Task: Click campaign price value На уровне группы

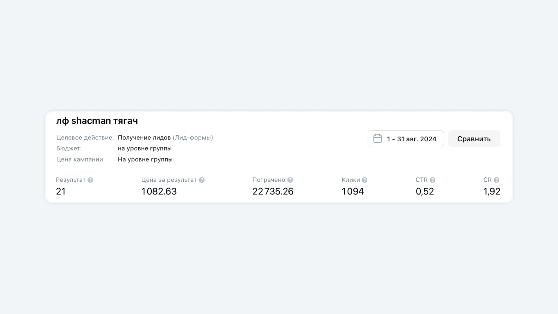Action: click(145, 159)
